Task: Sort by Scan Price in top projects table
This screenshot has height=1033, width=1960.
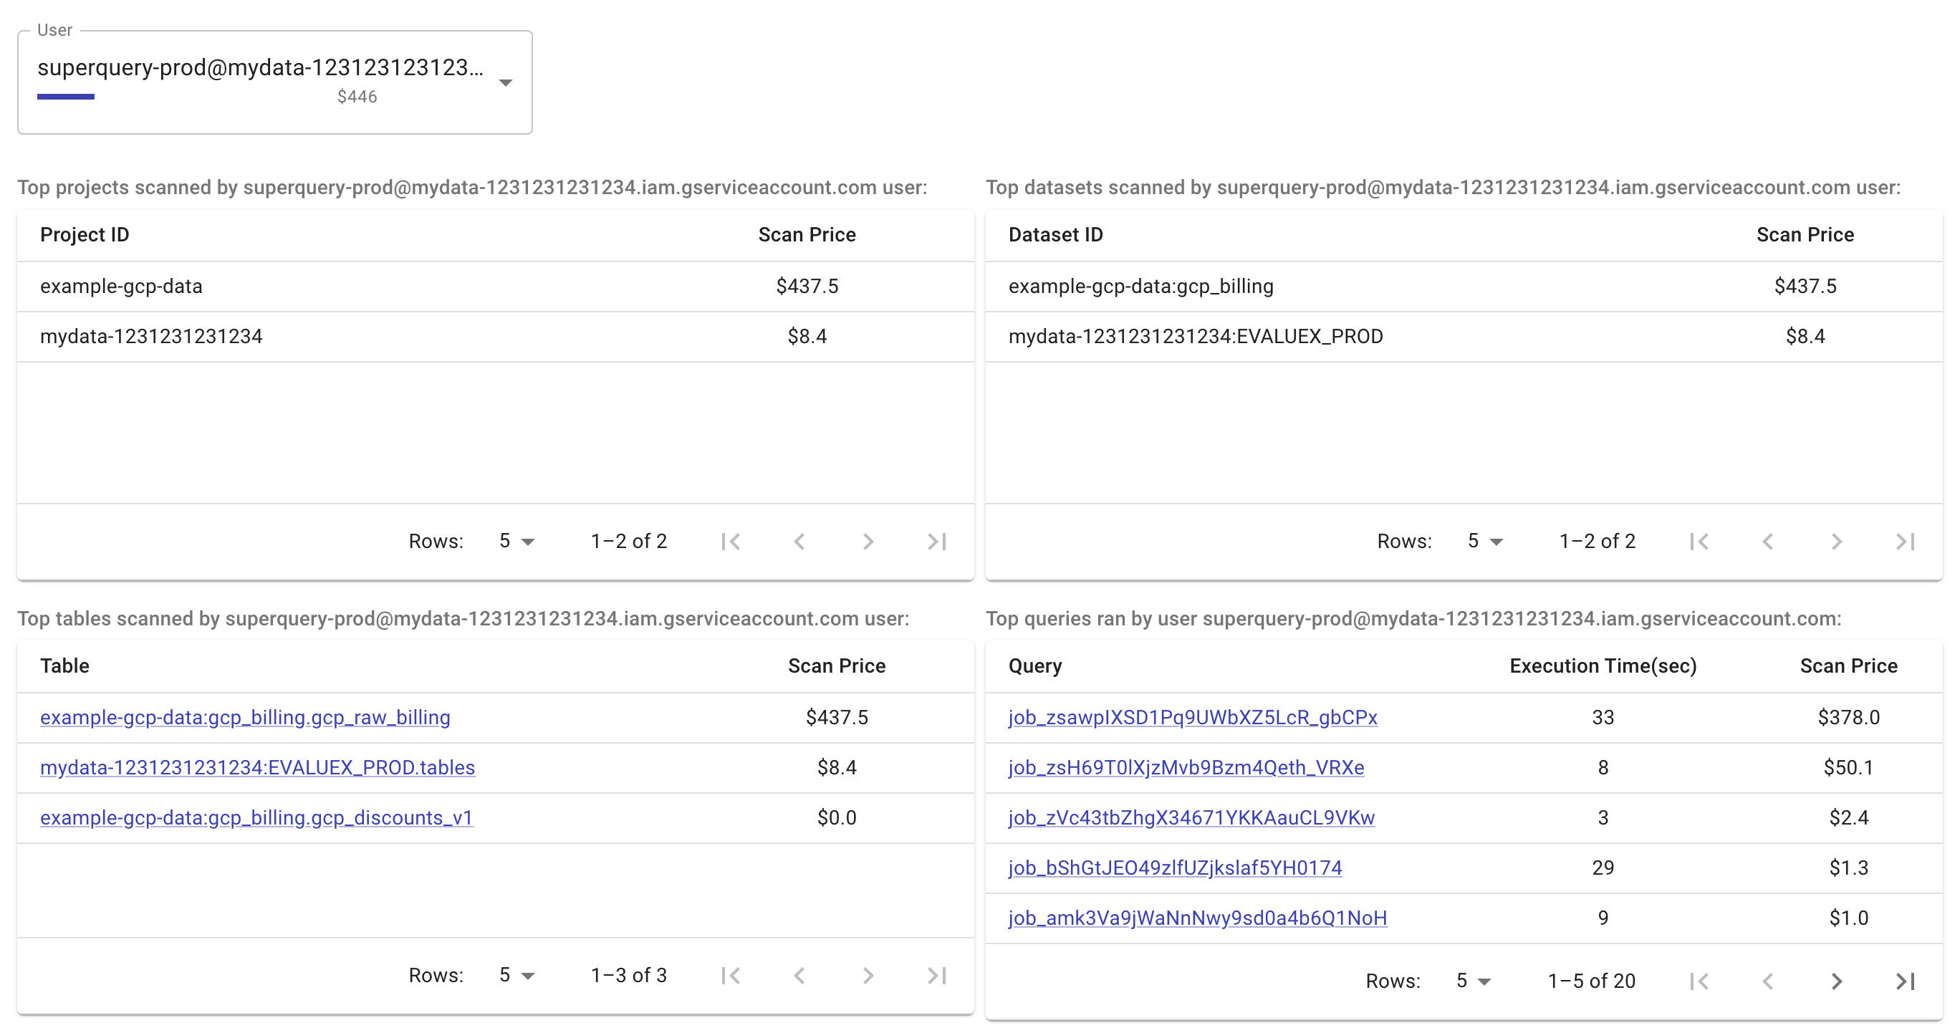Action: [x=807, y=234]
